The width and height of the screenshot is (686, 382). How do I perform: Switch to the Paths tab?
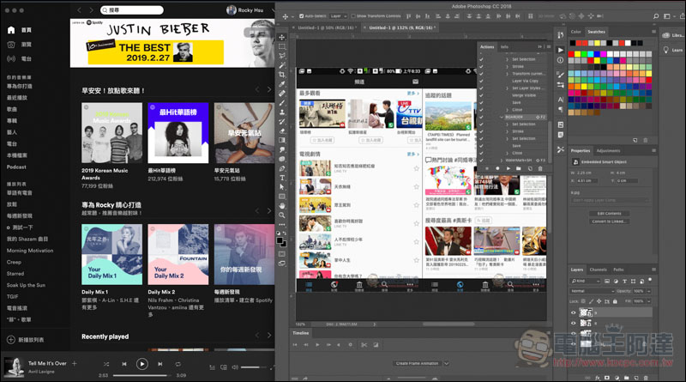pos(618,270)
